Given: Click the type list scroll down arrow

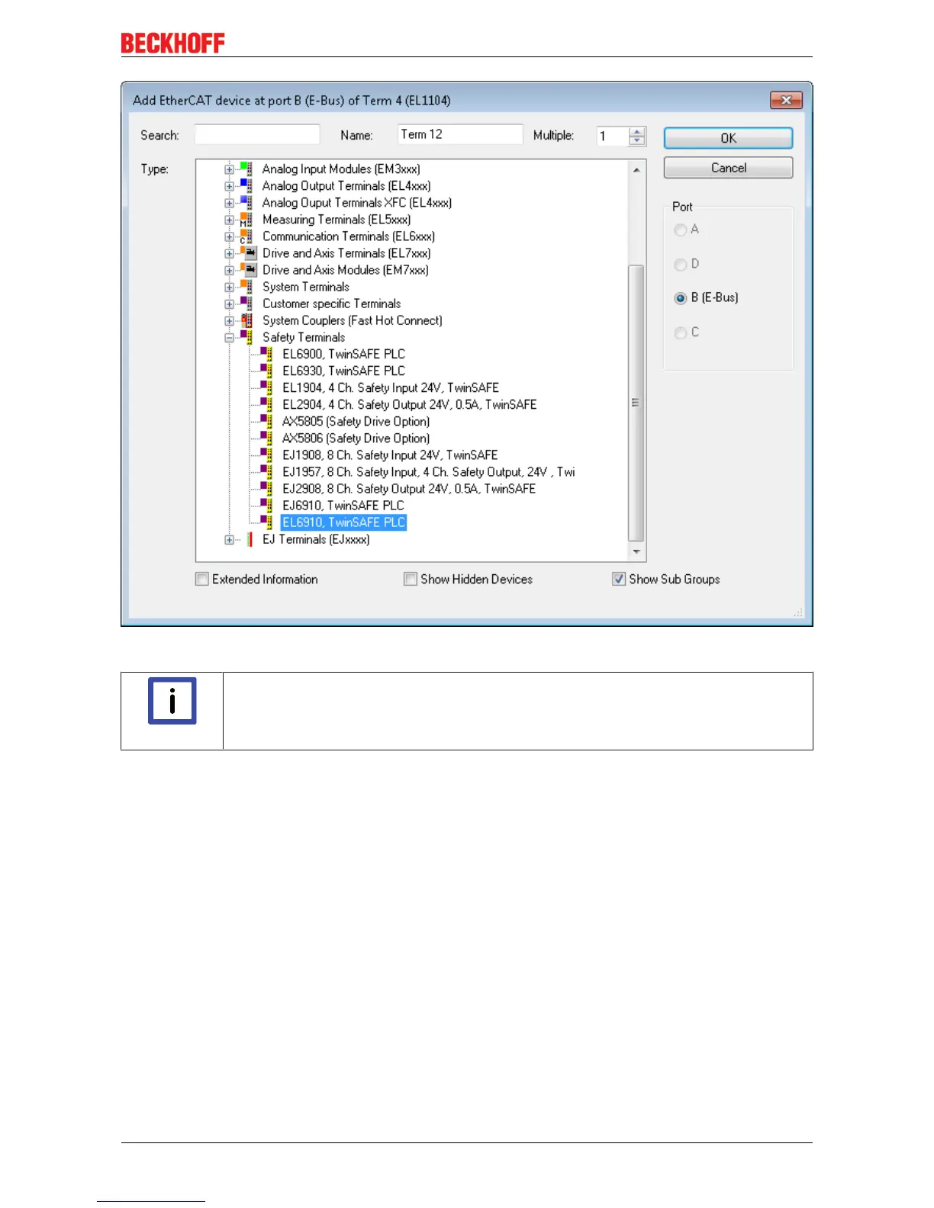Looking at the screenshot, I should (x=636, y=551).
